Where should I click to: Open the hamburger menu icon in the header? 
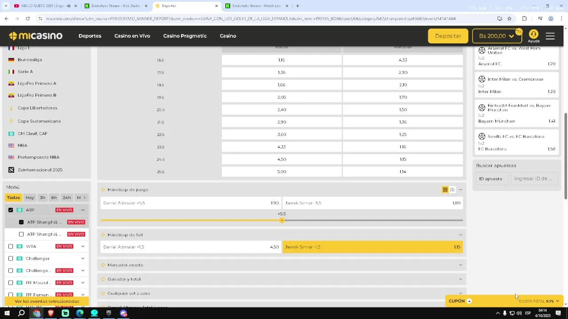[x=550, y=36]
